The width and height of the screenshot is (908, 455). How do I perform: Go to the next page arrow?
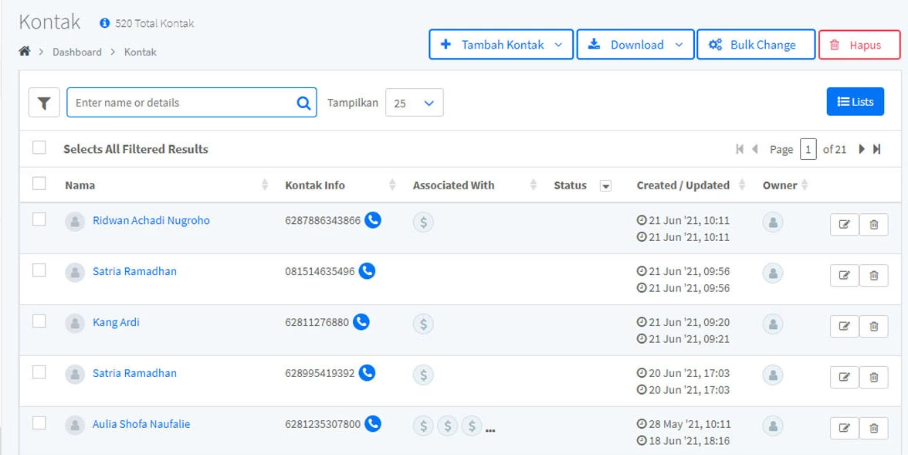pos(862,149)
